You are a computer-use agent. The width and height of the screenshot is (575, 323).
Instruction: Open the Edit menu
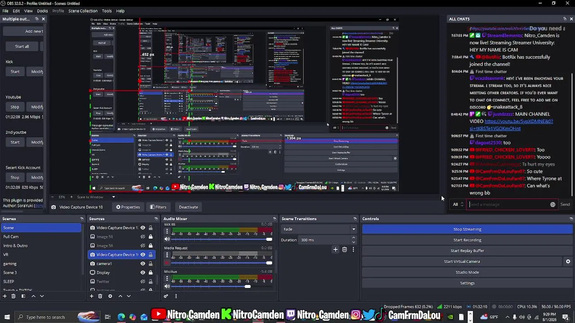pos(16,11)
